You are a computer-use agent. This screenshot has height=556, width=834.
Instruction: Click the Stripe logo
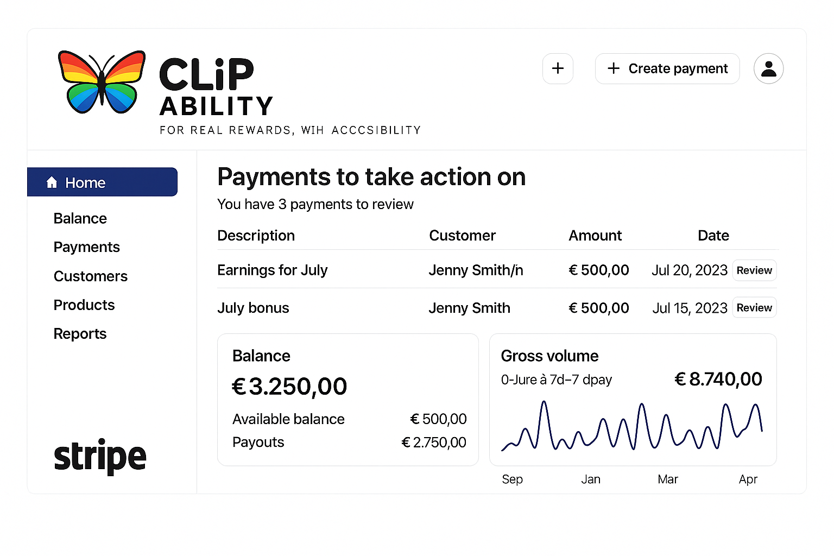(x=100, y=456)
